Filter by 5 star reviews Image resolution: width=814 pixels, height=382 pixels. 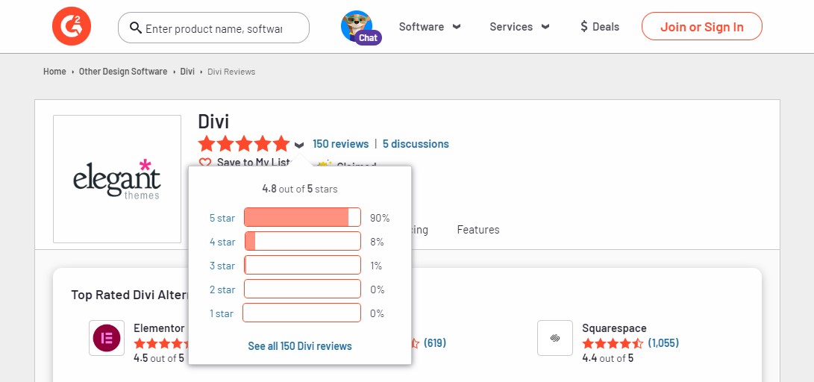pyautogui.click(x=222, y=218)
